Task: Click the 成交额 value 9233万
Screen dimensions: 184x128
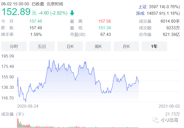Action: click(x=173, y=28)
